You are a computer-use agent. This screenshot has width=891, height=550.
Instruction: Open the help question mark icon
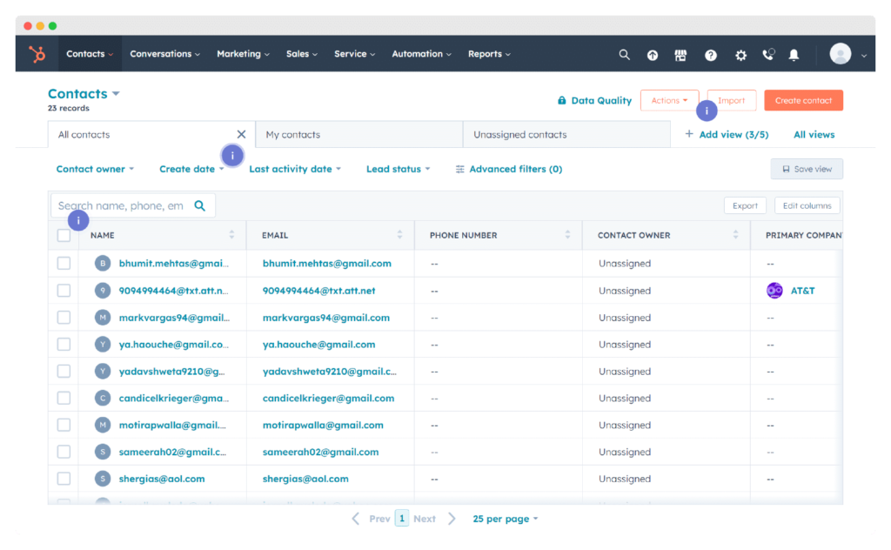coord(711,55)
